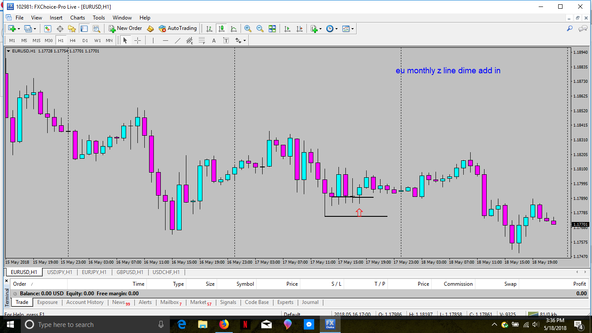Switch chart to candlesticks mode
The image size is (592, 333).
[221, 29]
